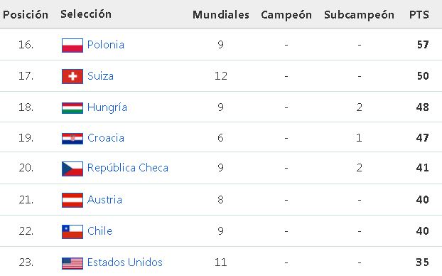Open the República Checa team link
442x276 pixels.
pos(128,168)
